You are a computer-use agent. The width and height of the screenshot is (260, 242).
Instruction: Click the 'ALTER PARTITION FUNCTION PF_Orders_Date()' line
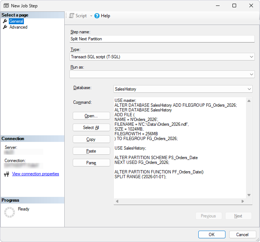pos(159,172)
